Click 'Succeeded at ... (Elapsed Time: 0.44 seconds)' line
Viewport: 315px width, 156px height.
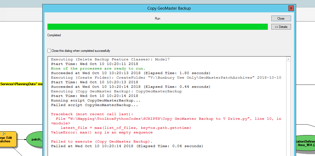[x=131, y=87]
